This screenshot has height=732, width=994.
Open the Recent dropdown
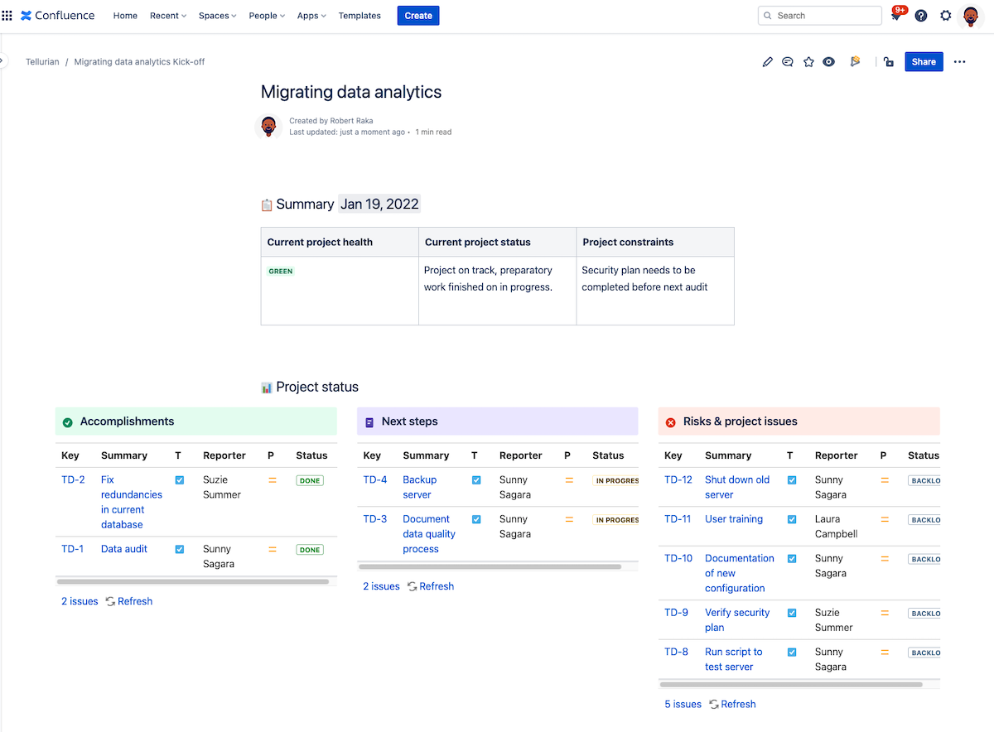point(167,15)
